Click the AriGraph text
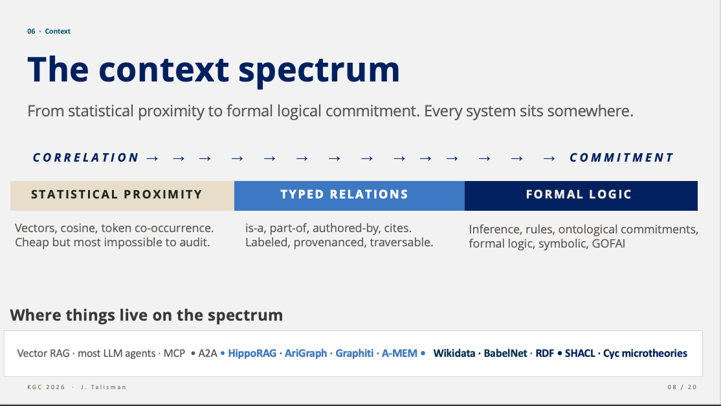 [x=305, y=353]
